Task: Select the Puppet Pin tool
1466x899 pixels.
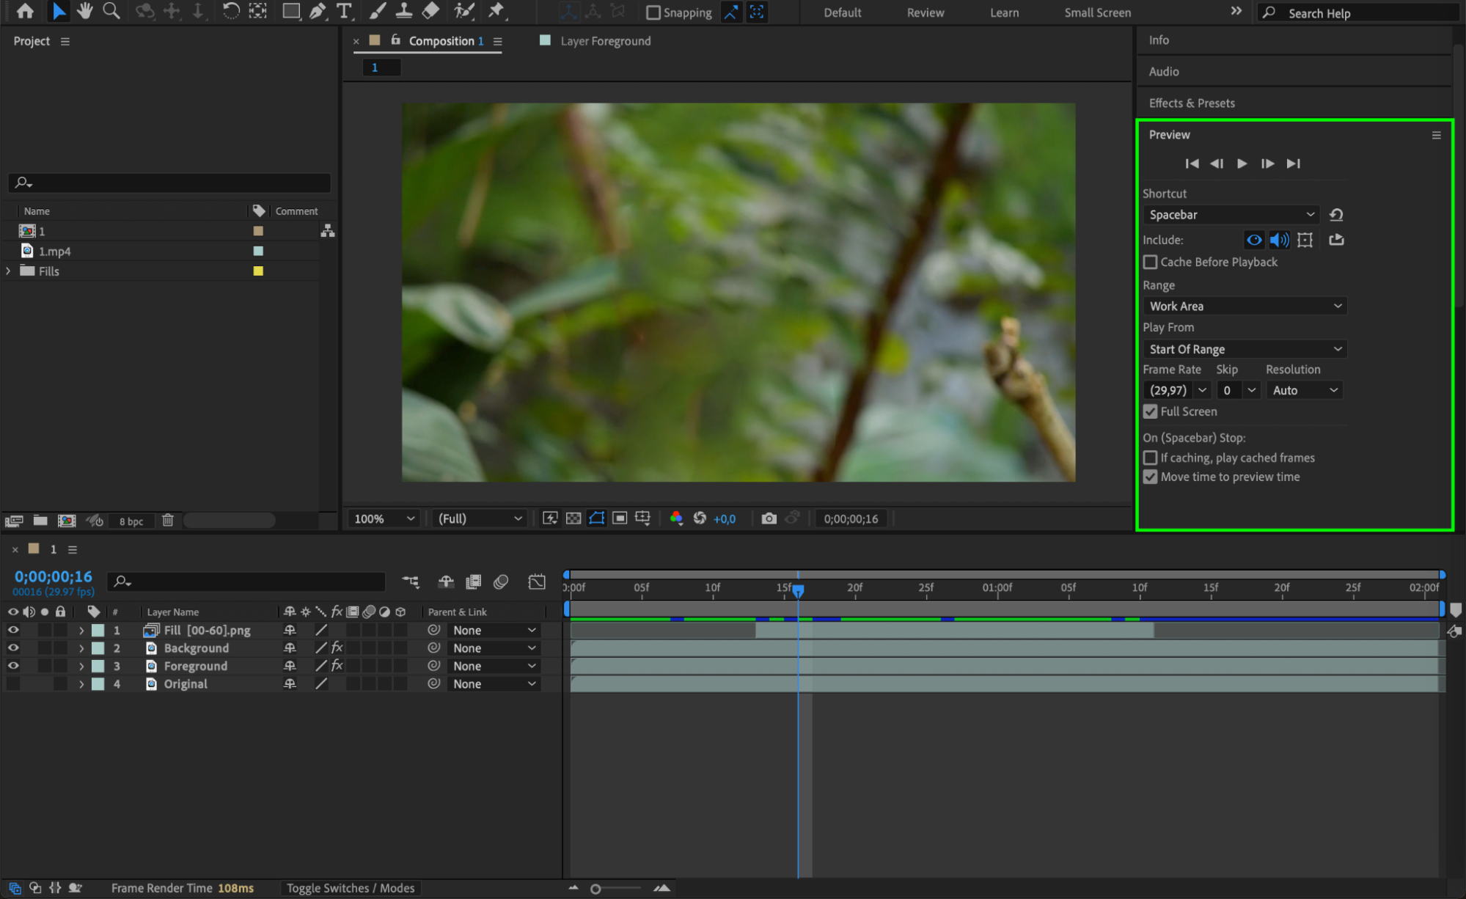Action: click(x=496, y=11)
